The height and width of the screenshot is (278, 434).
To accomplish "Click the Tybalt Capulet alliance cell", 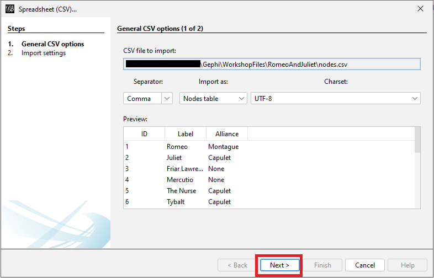I will (219, 202).
